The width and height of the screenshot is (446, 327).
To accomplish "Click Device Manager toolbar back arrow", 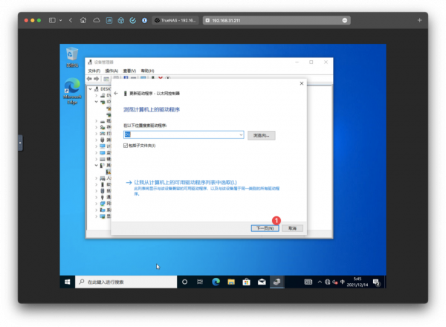I will pos(90,79).
